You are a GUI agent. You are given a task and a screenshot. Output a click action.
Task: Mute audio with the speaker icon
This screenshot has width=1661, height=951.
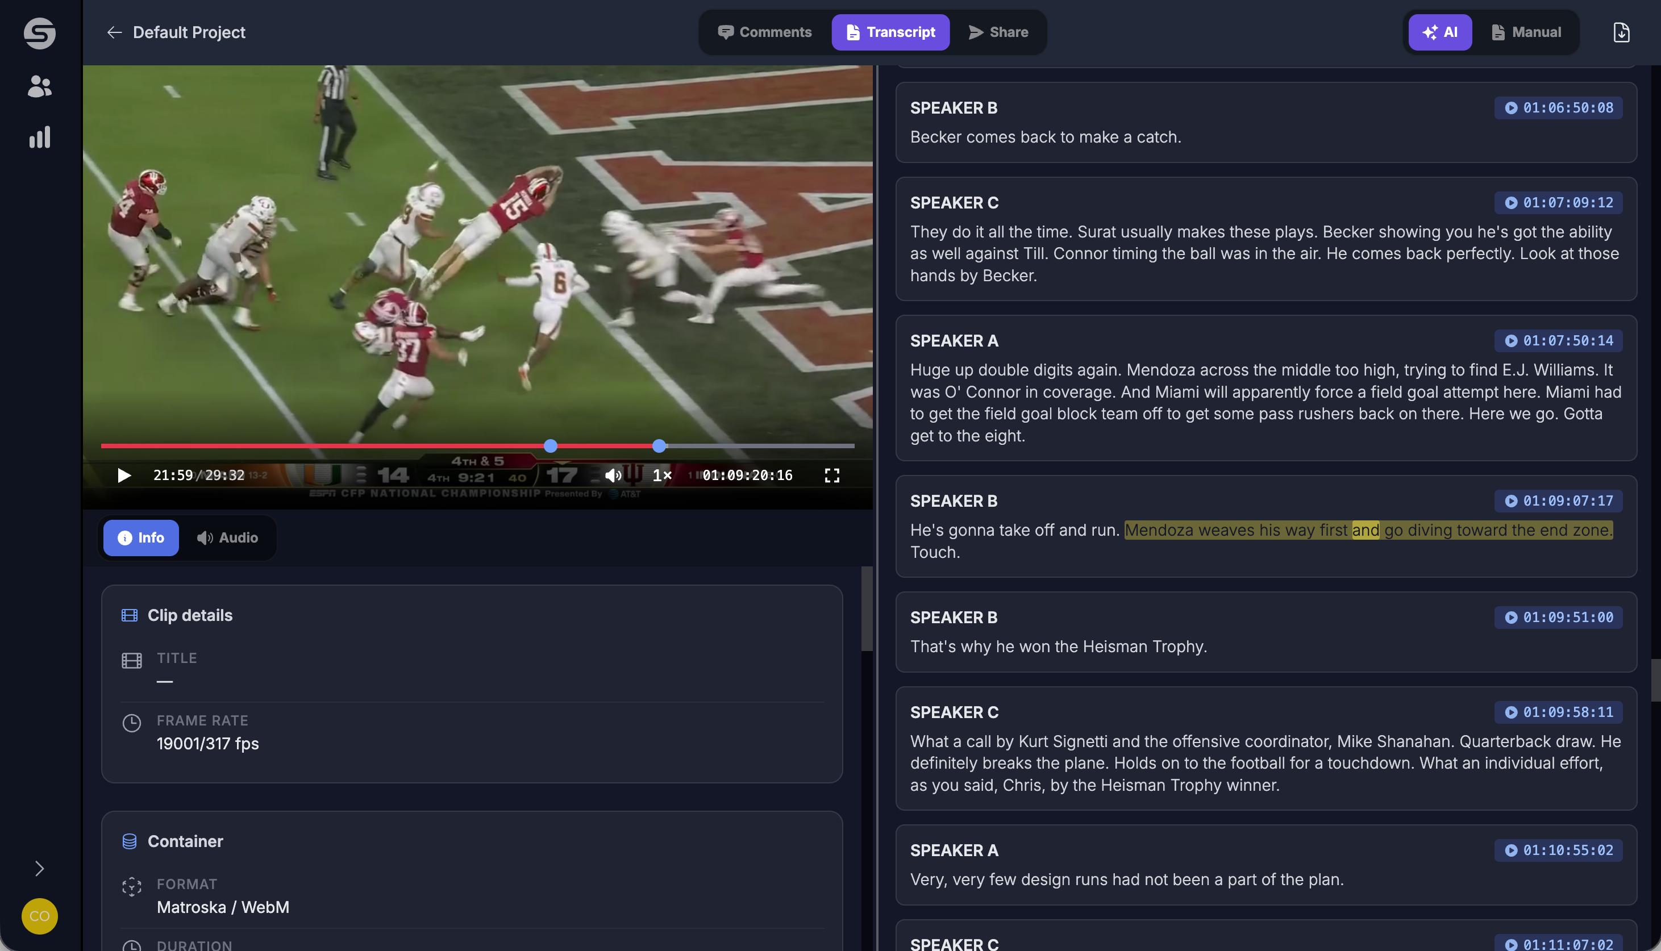613,475
